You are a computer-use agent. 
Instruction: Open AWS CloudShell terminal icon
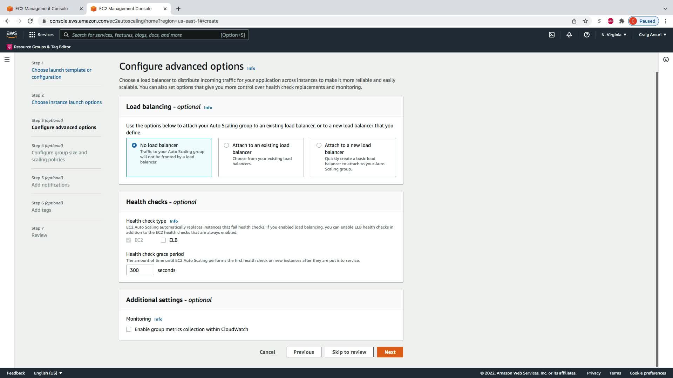tap(552, 35)
